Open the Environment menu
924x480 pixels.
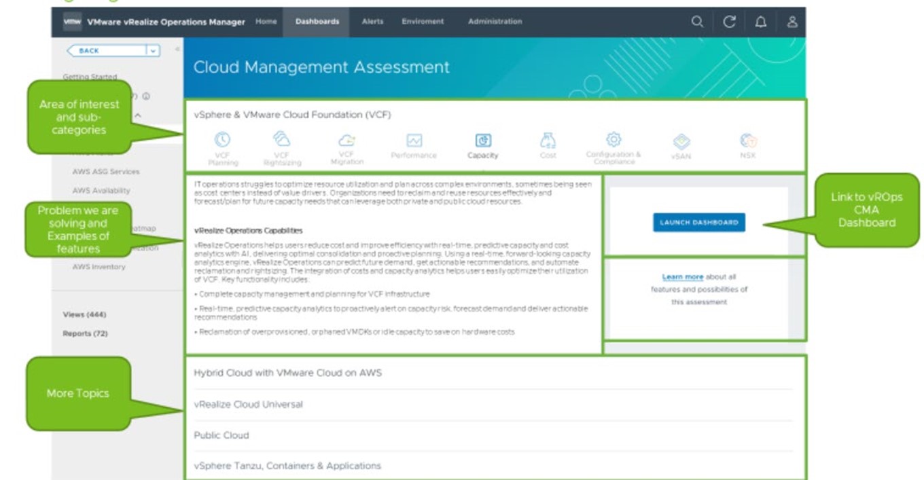pyautogui.click(x=423, y=22)
